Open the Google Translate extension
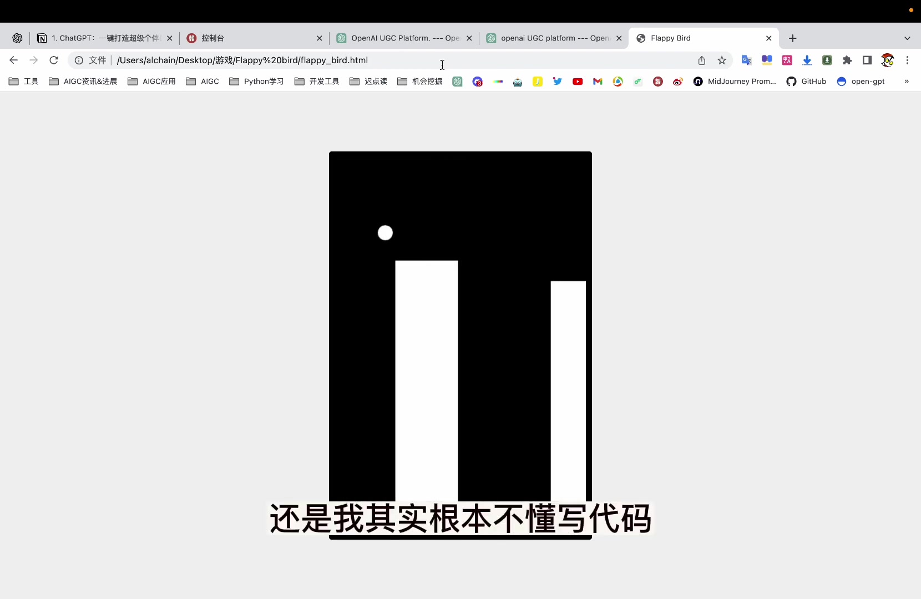The image size is (921, 599). 747,60
